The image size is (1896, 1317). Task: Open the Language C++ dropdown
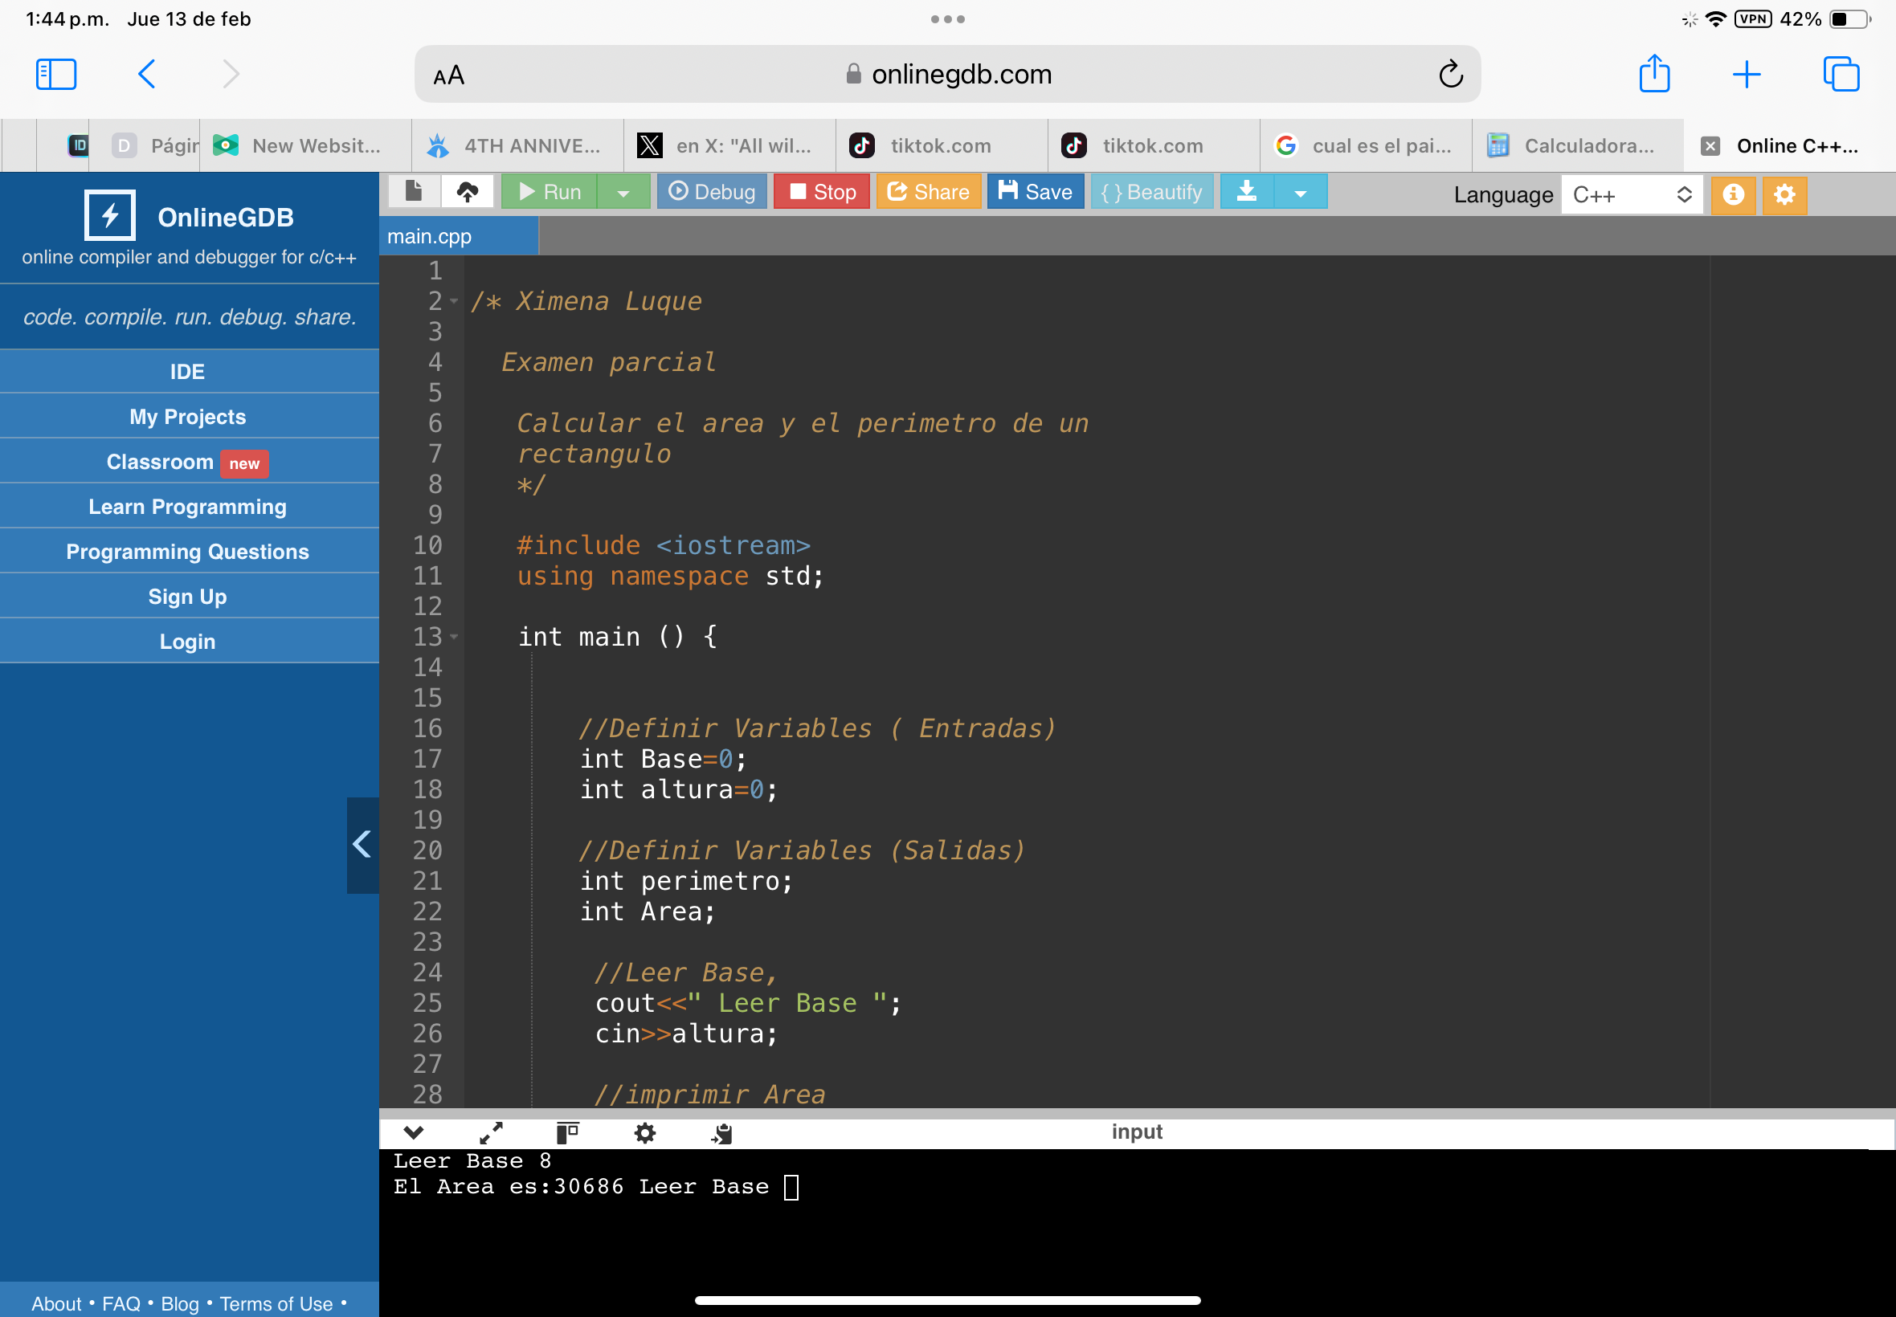click(x=1631, y=195)
